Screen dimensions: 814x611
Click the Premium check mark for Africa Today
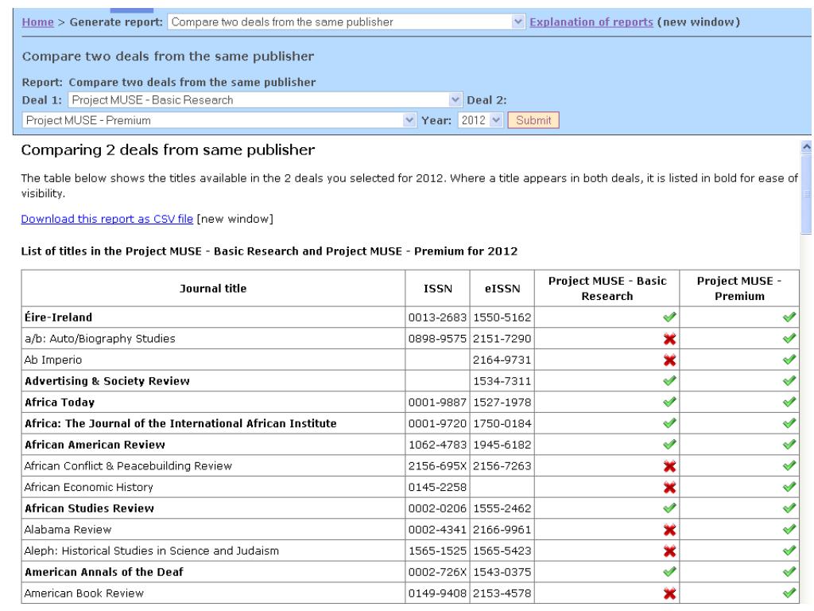pyautogui.click(x=789, y=402)
